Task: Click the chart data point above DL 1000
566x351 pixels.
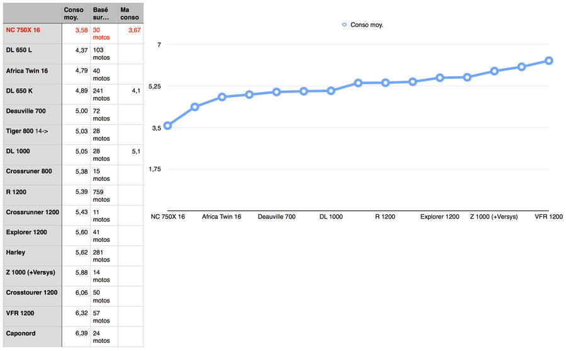Action: 331,91
